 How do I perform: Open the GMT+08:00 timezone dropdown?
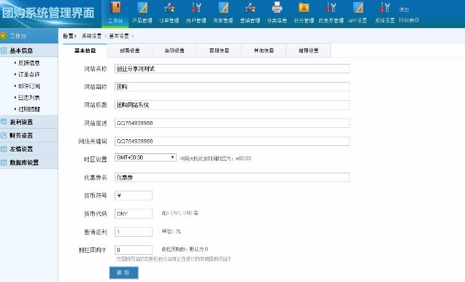point(145,158)
